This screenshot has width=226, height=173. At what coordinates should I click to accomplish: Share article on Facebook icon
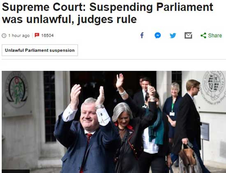point(142,35)
